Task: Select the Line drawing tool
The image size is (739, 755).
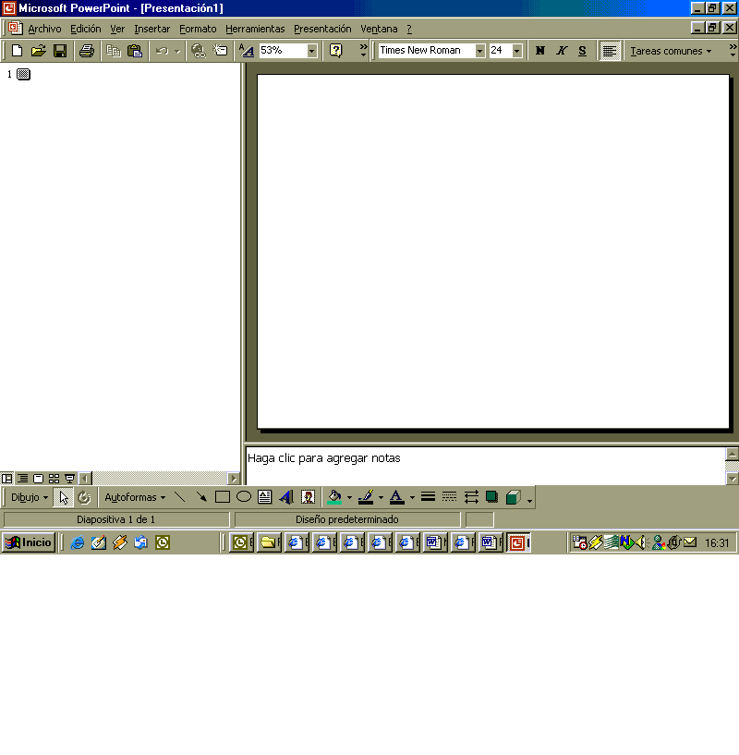Action: (179, 497)
